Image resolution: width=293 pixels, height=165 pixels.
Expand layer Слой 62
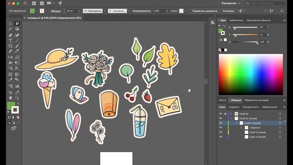(231, 114)
